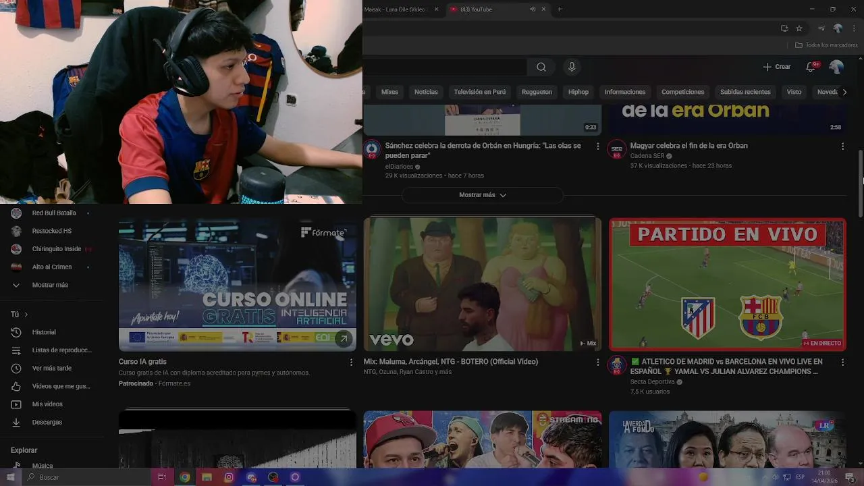Open the Secta Deportiva channel link
Screen dimensions: 864x486
point(652,382)
